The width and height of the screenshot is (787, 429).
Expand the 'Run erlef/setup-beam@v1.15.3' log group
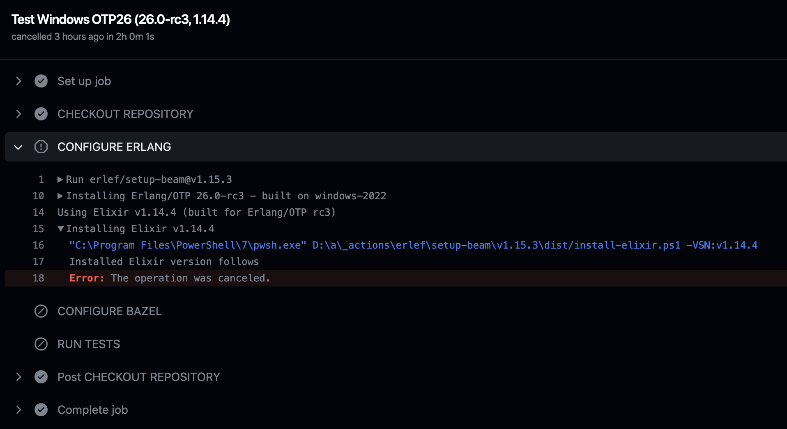click(x=60, y=179)
